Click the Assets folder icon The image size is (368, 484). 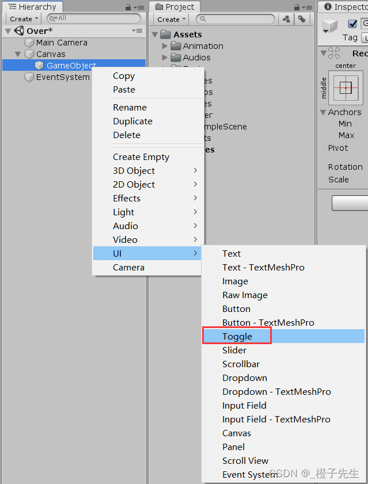pos(166,35)
